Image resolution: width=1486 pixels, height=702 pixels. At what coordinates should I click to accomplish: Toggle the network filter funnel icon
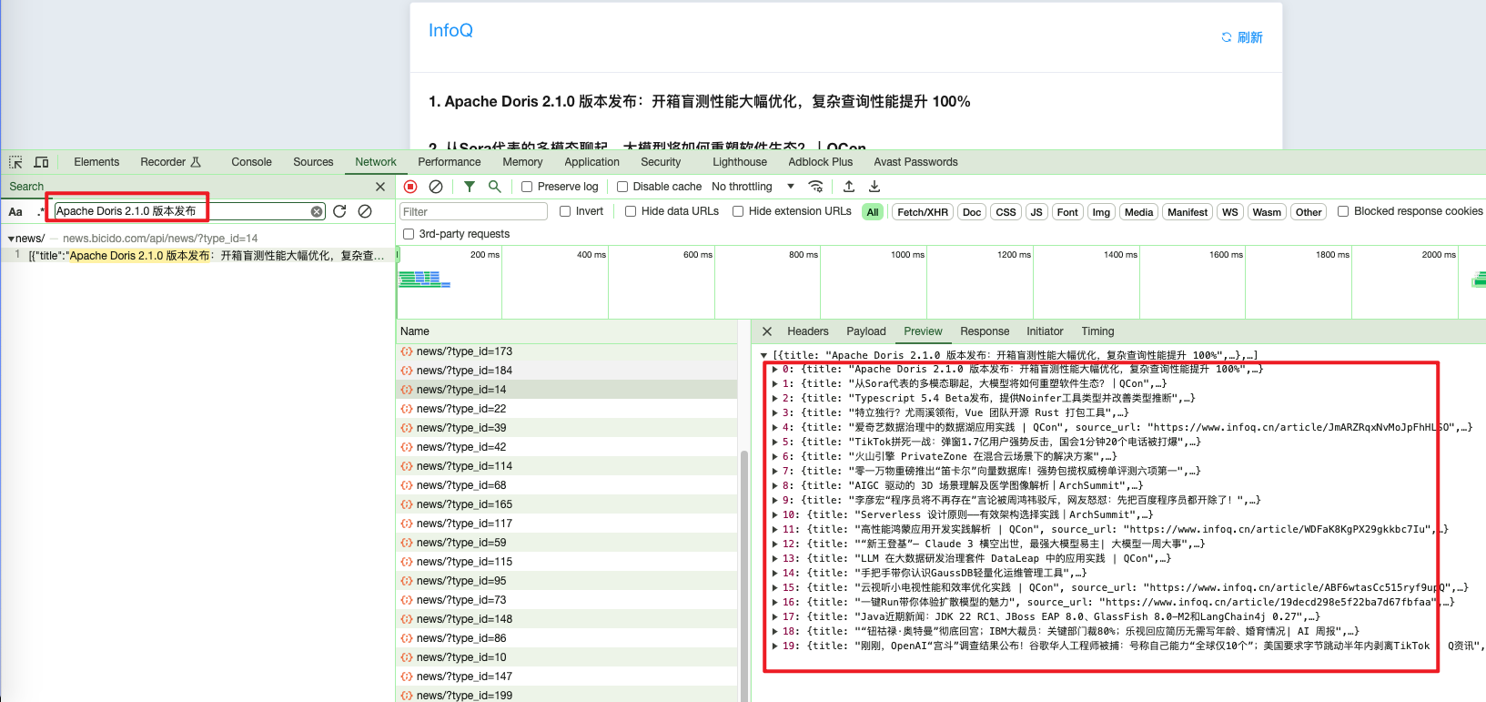(x=470, y=187)
